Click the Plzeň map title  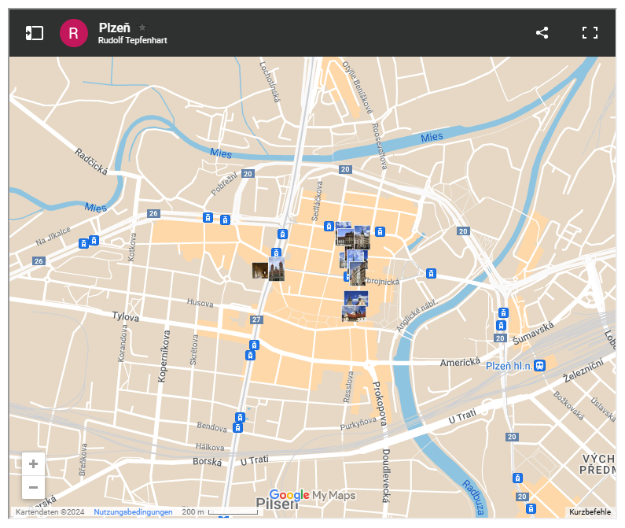click(113, 28)
